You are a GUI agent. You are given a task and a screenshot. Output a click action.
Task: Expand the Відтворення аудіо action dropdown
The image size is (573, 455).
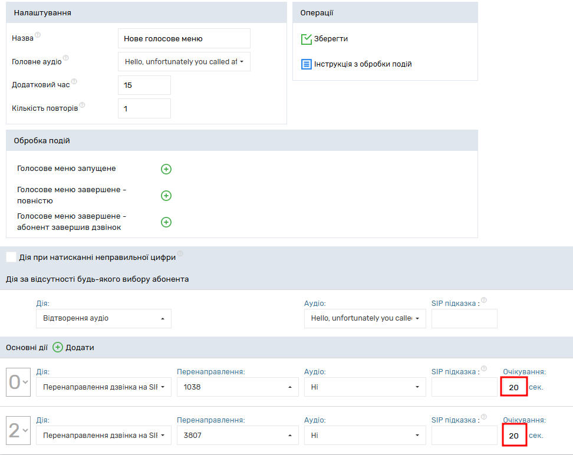103,318
